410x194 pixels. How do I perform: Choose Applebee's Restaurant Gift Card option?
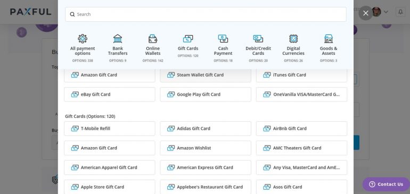point(206,187)
